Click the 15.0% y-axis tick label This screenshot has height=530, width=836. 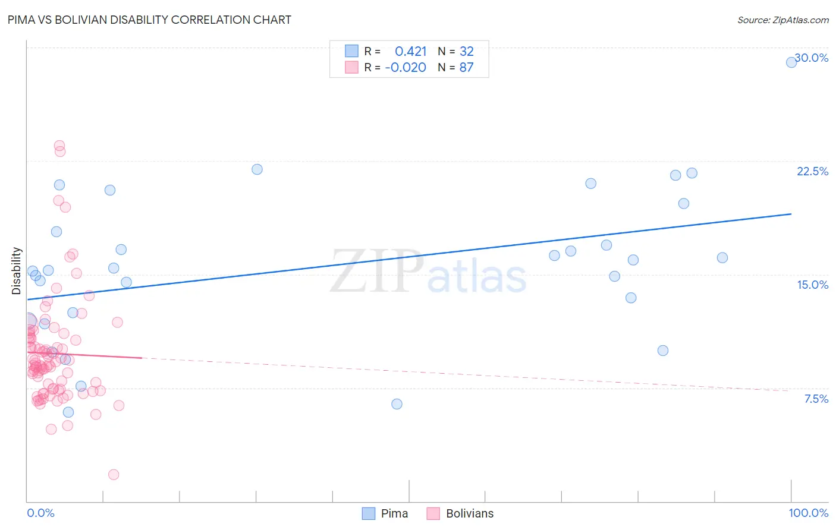point(812,285)
